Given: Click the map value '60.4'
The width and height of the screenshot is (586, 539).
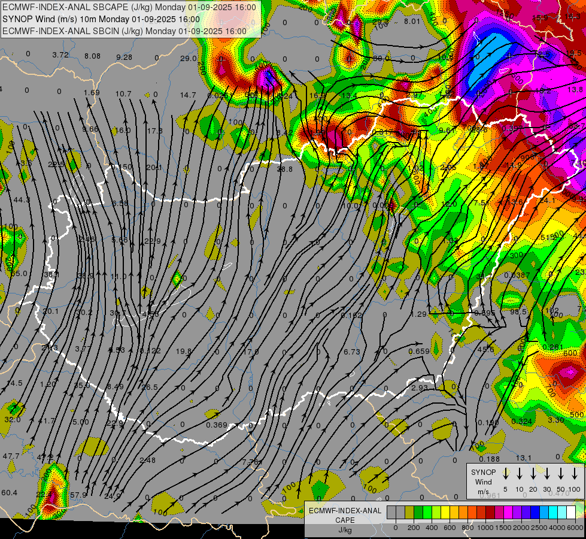Looking at the screenshot, I should coord(9,493).
